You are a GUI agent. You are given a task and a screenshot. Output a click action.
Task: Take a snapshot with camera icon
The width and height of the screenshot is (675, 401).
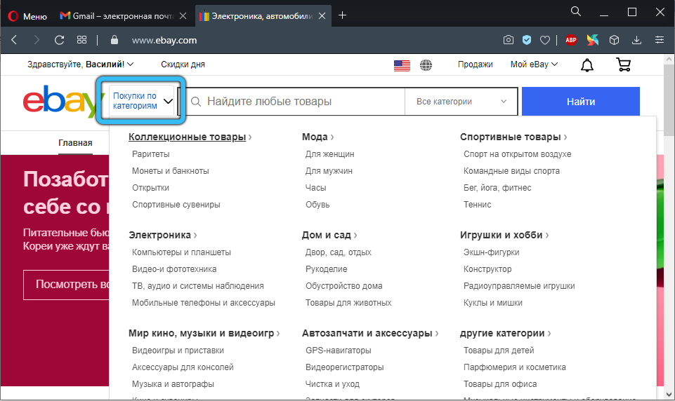pos(509,40)
